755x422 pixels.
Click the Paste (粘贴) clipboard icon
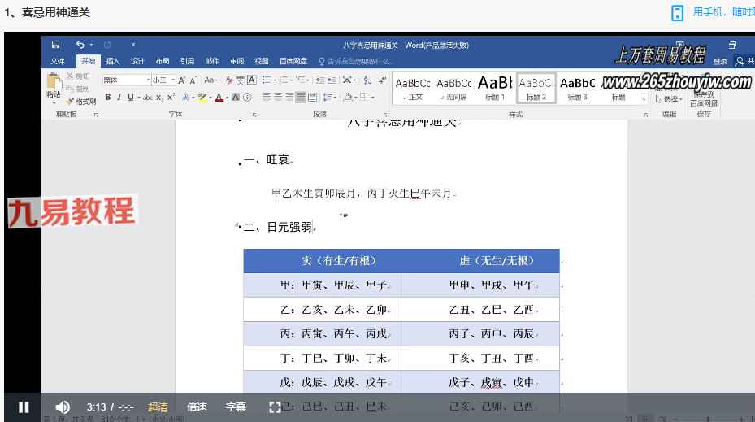pos(54,84)
